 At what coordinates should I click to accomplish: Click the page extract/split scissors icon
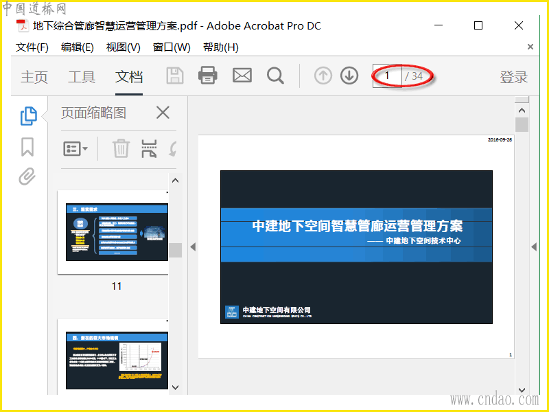click(149, 148)
